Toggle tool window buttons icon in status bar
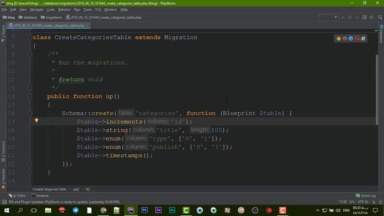 pyautogui.click(x=4, y=202)
